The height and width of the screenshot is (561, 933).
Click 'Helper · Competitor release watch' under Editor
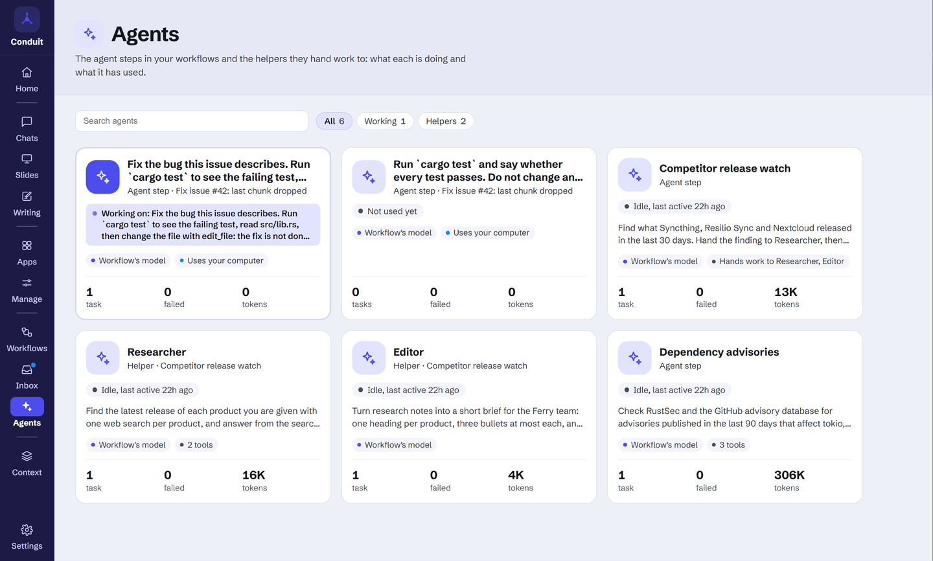pos(460,366)
